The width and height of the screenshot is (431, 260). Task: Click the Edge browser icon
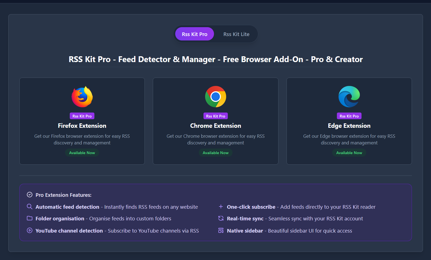coord(349,96)
